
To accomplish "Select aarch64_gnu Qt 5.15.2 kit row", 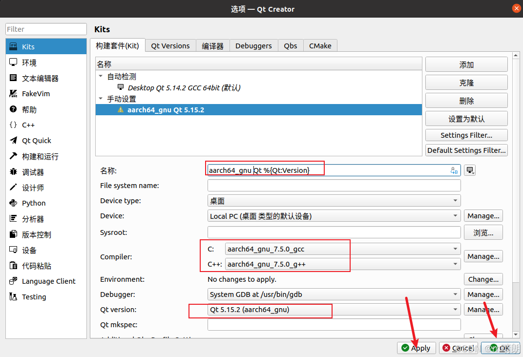I will (258, 110).
